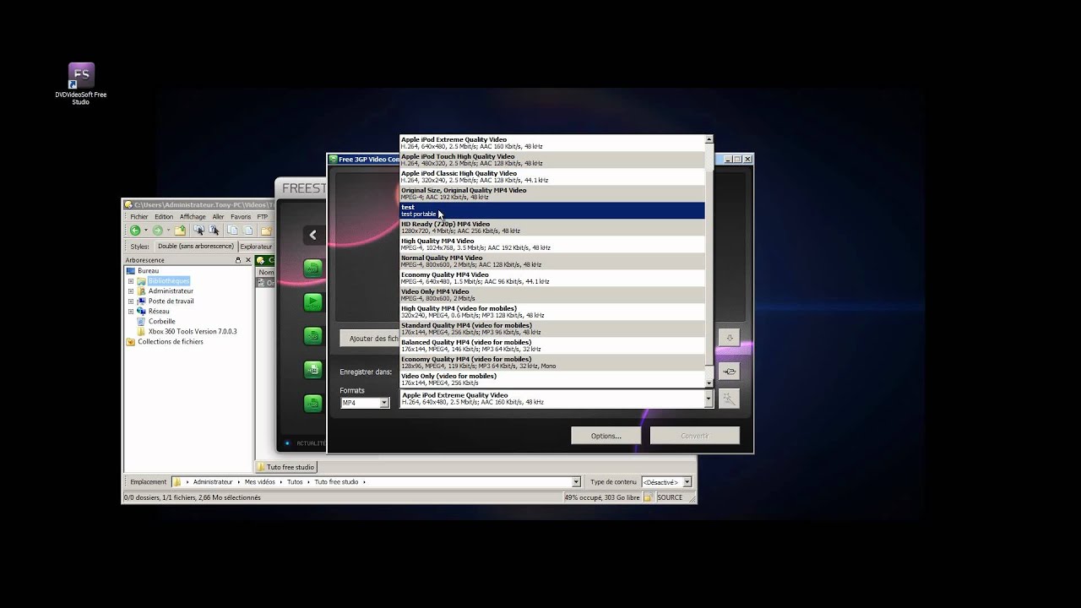Screen dimensions: 1081x608
Task: Choose the 'test' custom preset
Action: click(x=551, y=210)
